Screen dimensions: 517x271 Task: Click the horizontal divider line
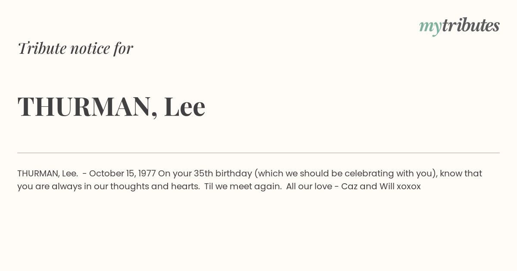(x=258, y=153)
